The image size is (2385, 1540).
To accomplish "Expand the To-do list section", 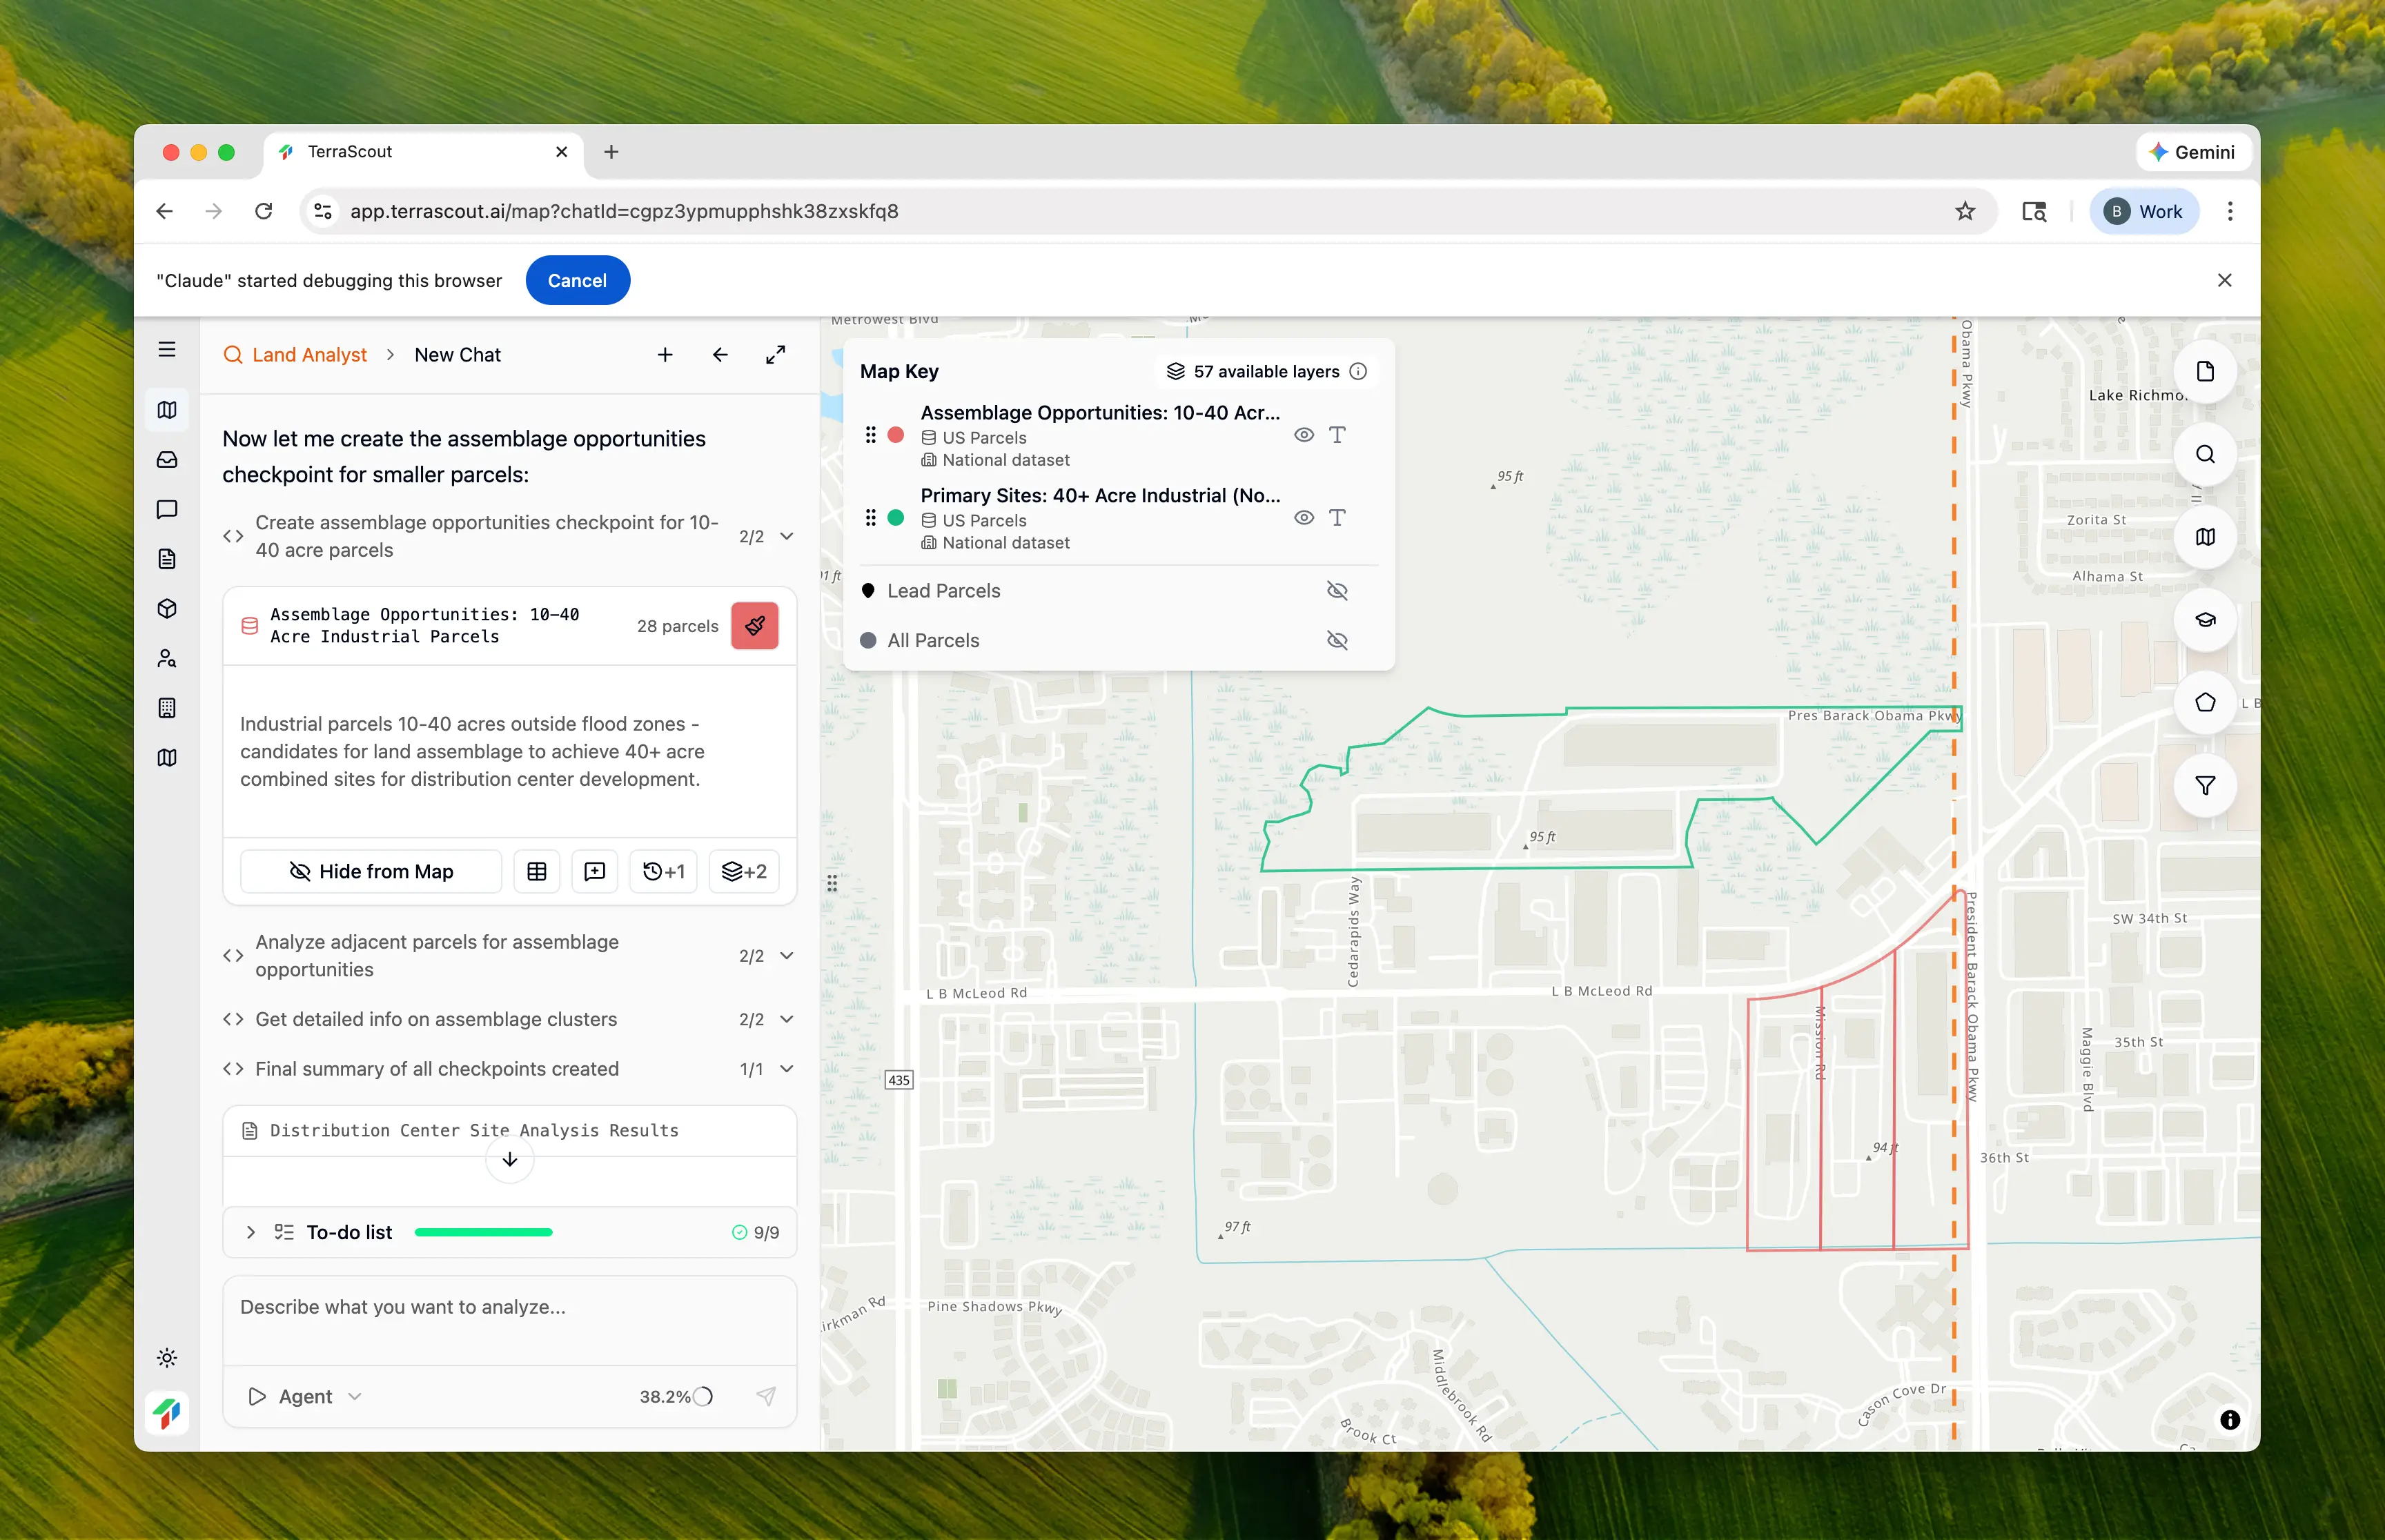I will 251,1232.
